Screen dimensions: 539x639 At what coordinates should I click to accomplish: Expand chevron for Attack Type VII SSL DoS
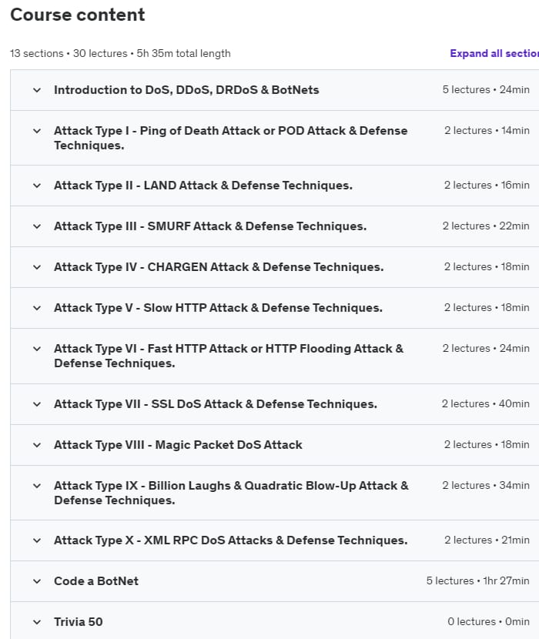(37, 404)
